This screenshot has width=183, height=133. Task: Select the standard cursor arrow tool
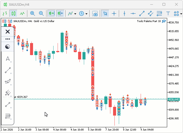tap(105, 14)
